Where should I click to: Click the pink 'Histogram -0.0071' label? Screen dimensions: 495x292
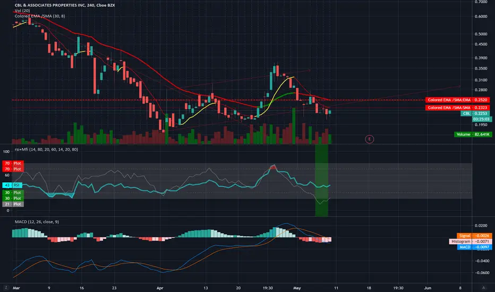pyautogui.click(x=471, y=242)
